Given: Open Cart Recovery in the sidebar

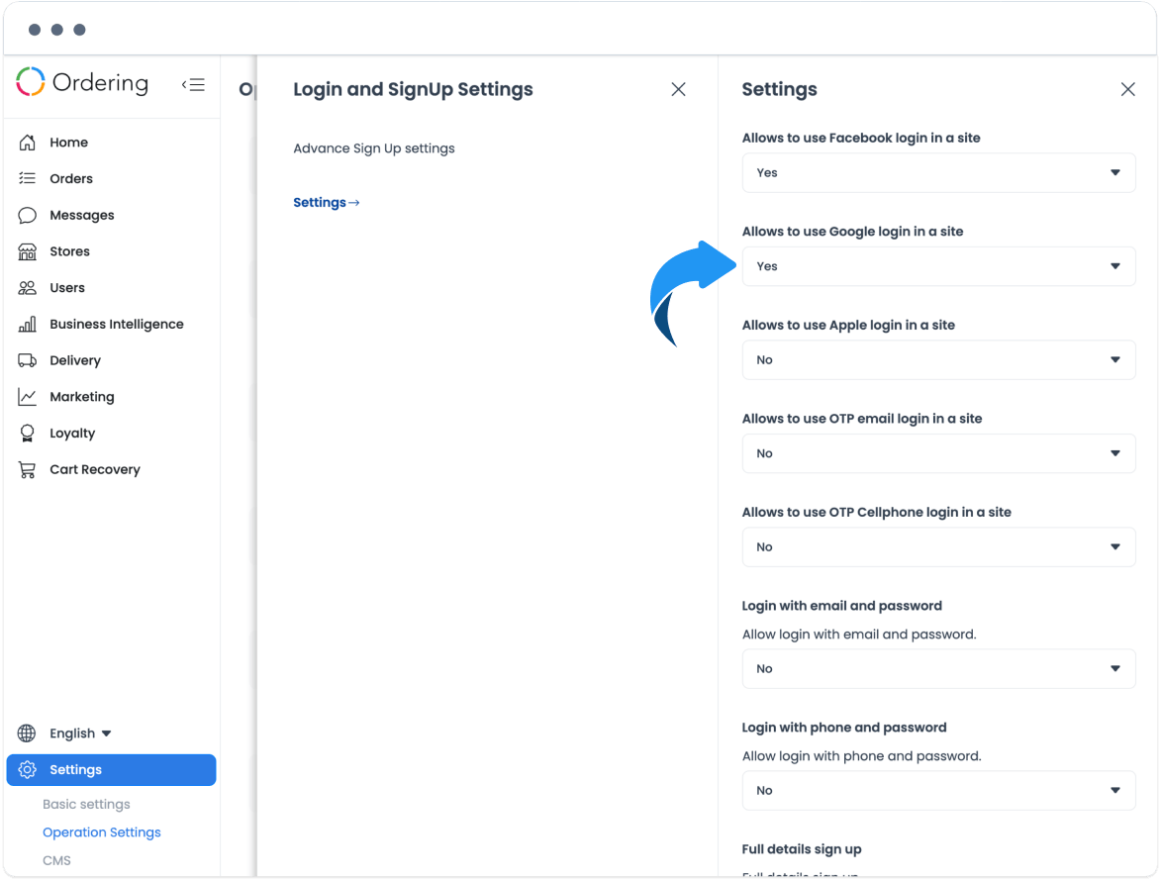Looking at the screenshot, I should pos(95,469).
